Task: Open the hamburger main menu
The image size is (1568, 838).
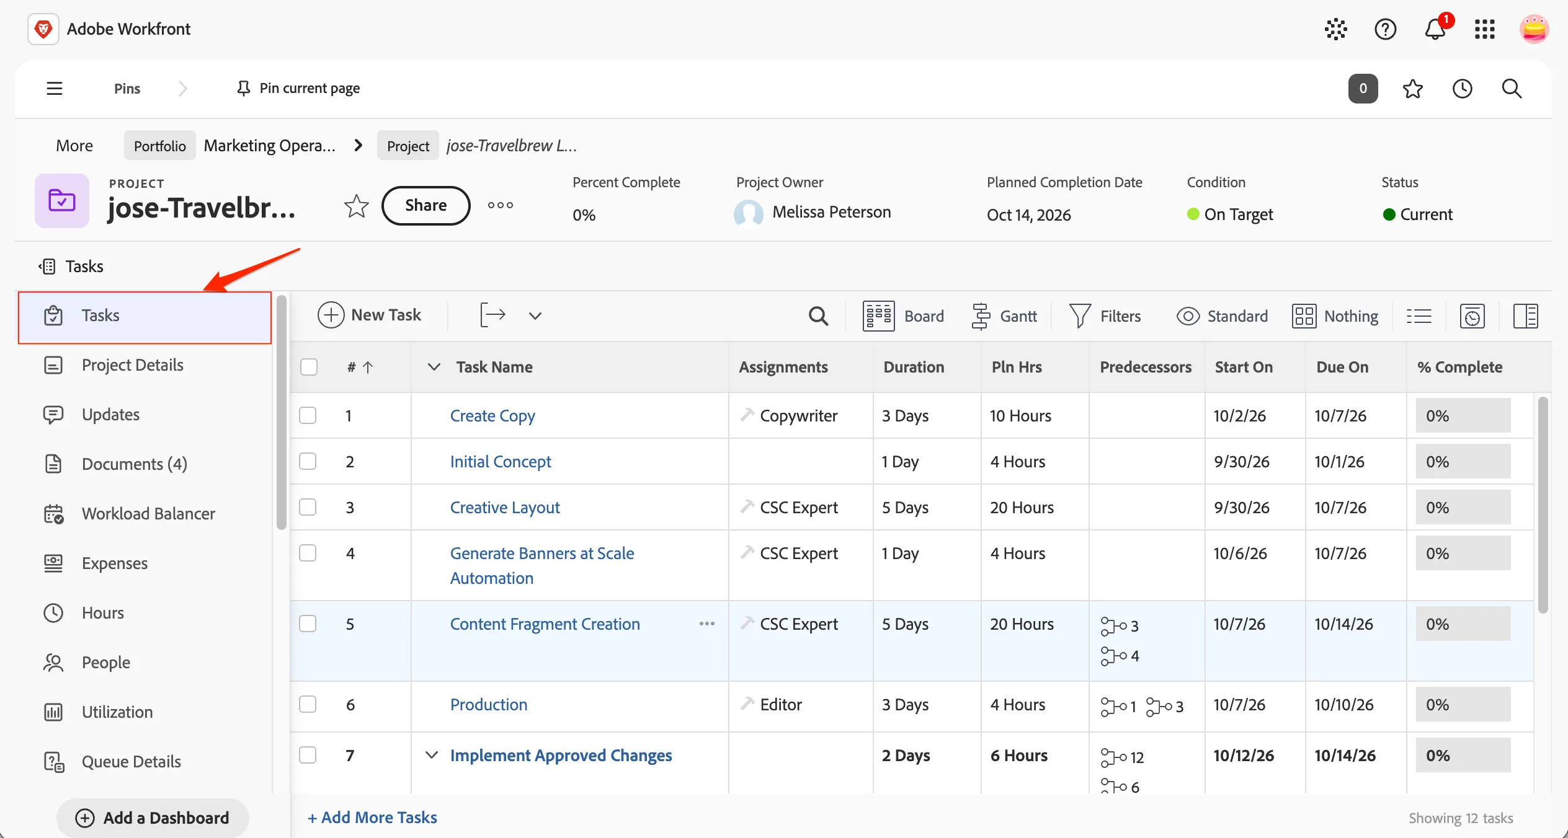Action: tap(55, 88)
